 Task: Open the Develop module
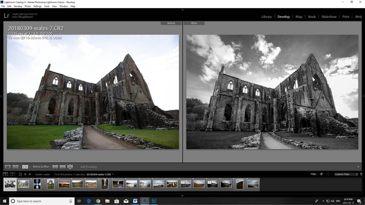coord(284,17)
